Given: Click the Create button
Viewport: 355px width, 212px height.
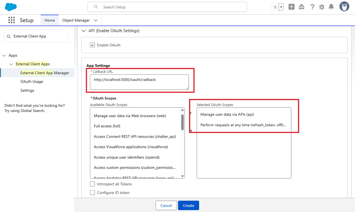Looking at the screenshot, I should (188, 206).
